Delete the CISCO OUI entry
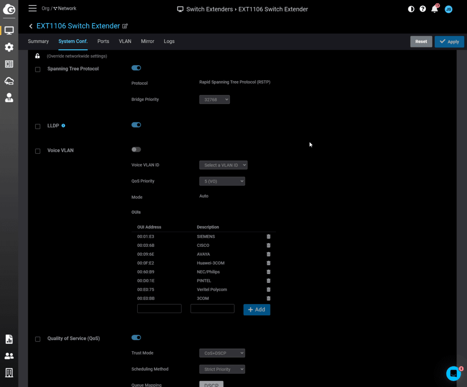Image resolution: width=467 pixels, height=387 pixels. pyautogui.click(x=269, y=246)
